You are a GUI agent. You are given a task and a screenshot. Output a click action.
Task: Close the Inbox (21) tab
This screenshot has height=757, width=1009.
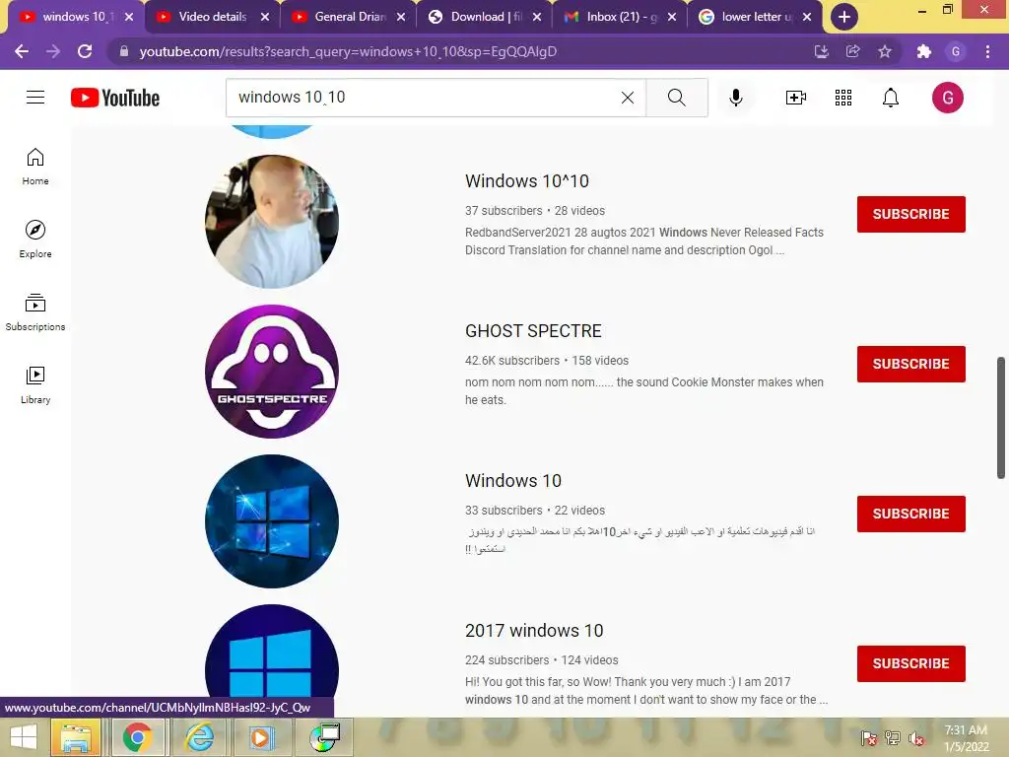pos(672,17)
